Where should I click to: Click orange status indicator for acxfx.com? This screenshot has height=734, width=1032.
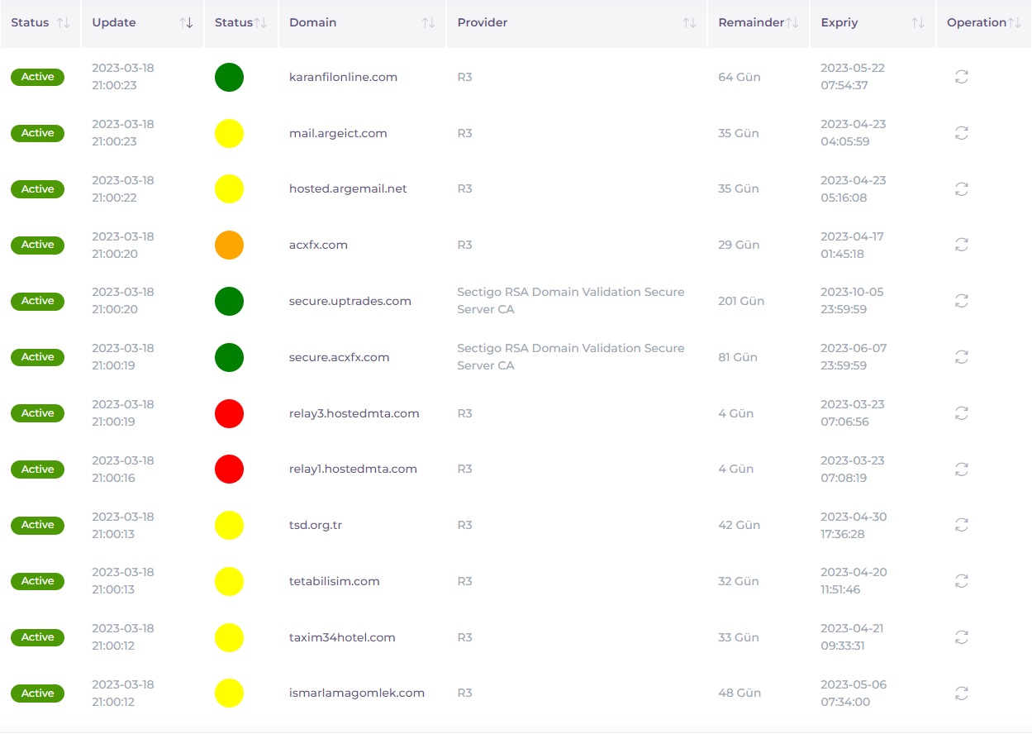[x=229, y=245]
